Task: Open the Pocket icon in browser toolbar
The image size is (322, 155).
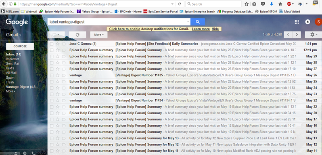Action: [x=263, y=4]
